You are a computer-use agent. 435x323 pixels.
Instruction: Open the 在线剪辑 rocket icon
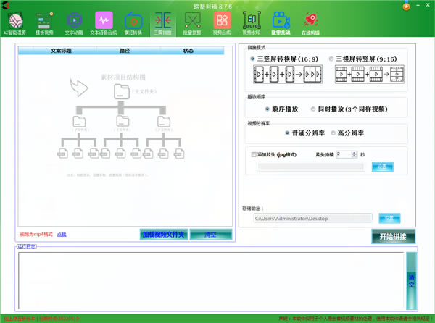310,23
